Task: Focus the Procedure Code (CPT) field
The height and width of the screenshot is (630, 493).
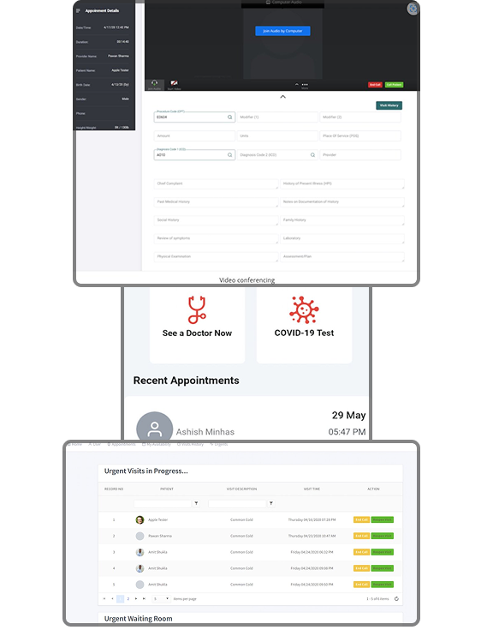Action: (x=194, y=117)
